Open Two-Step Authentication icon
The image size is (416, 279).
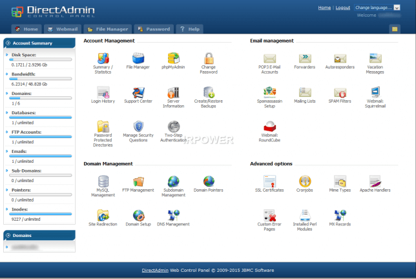[174, 127]
